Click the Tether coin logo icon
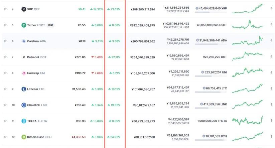 click(24, 25)
